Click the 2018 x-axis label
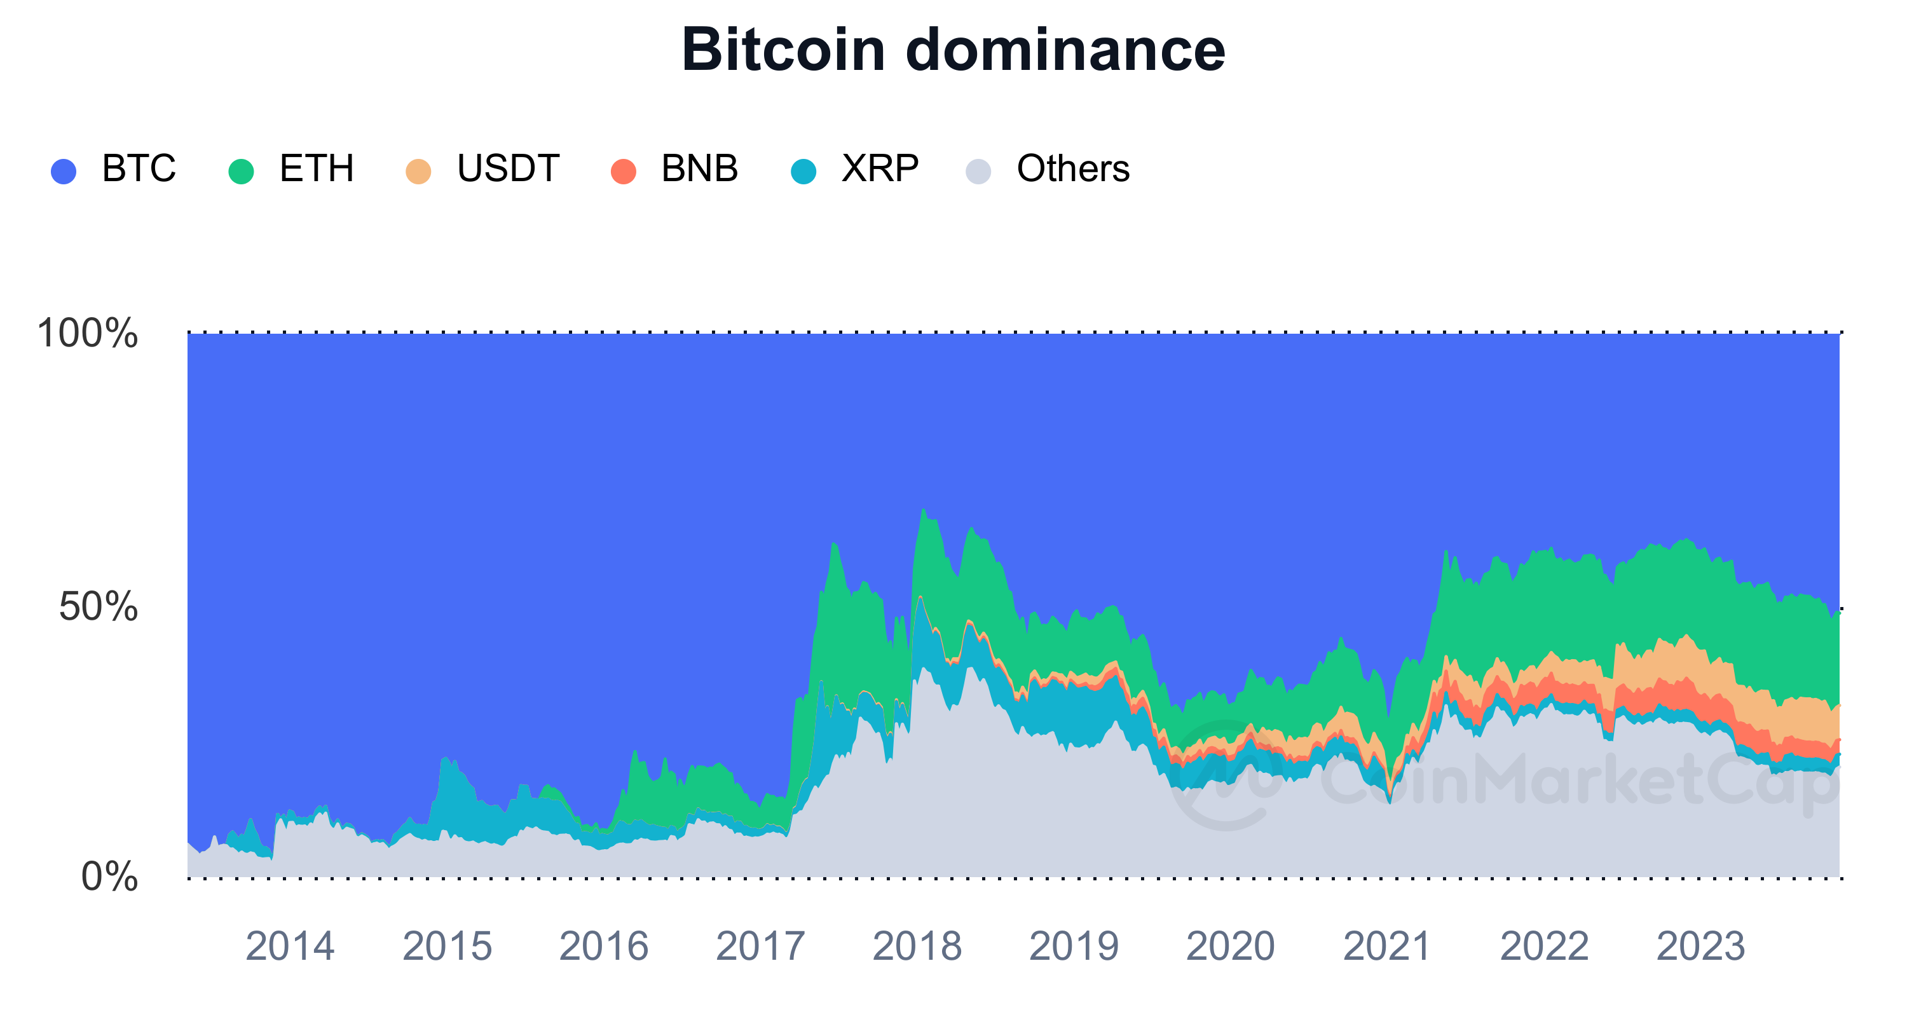The height and width of the screenshot is (1017, 1907). 917,946
